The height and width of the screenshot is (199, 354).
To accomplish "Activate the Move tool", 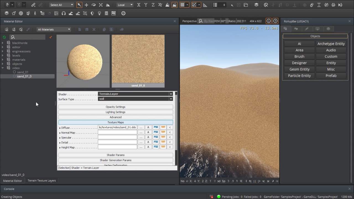I will tap(86, 5).
